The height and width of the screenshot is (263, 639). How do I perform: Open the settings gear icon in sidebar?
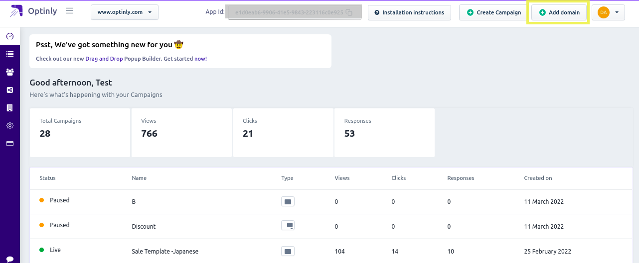[10, 126]
